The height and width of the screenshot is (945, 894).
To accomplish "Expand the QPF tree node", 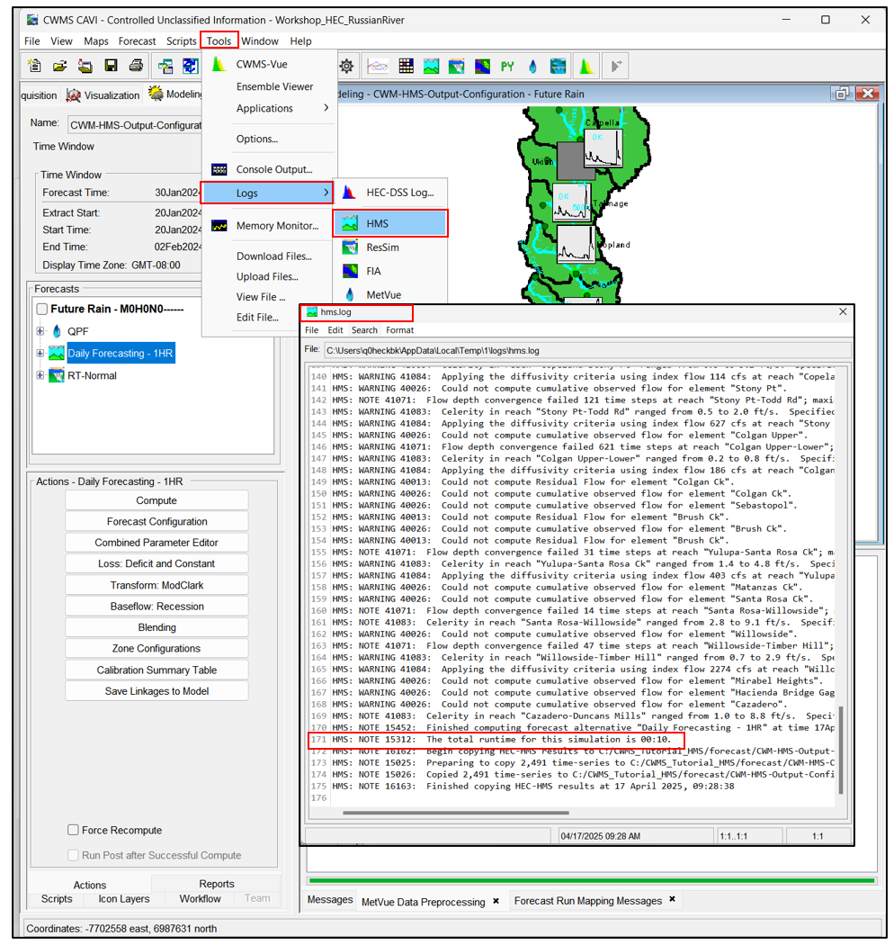I will click(40, 331).
